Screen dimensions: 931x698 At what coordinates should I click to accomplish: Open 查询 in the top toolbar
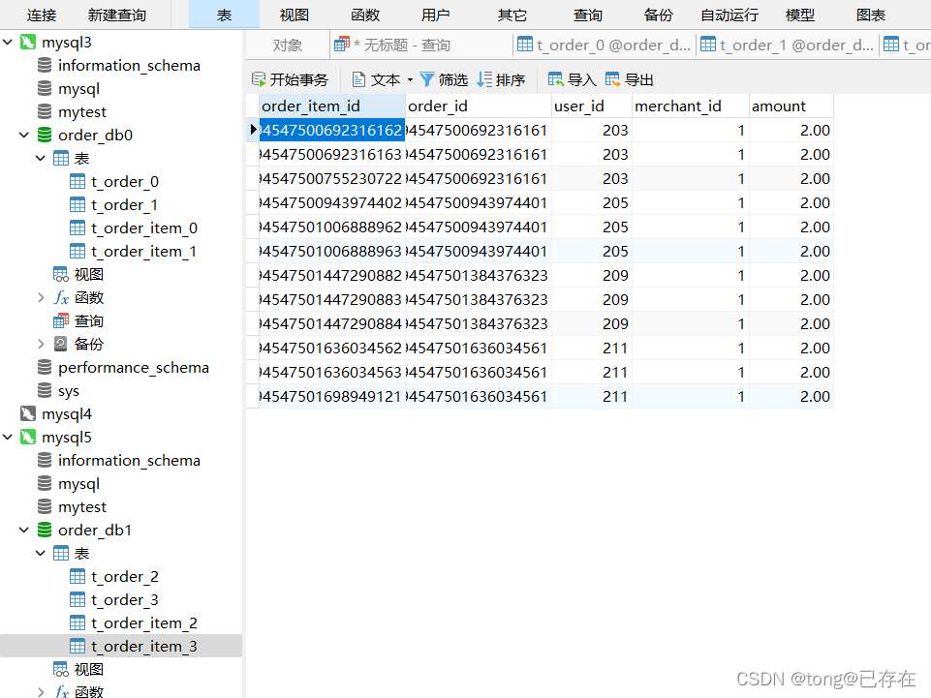click(x=588, y=15)
